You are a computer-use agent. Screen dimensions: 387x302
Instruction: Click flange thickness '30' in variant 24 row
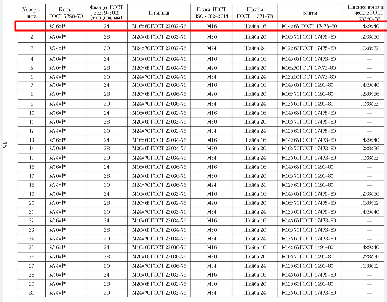106,239
